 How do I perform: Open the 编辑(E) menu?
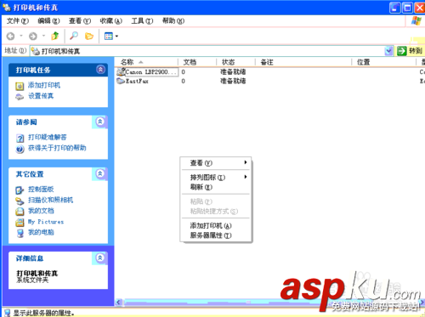tap(48, 21)
